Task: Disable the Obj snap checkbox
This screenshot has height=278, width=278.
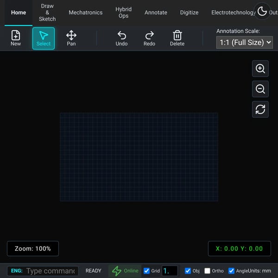Action: [x=188, y=271]
